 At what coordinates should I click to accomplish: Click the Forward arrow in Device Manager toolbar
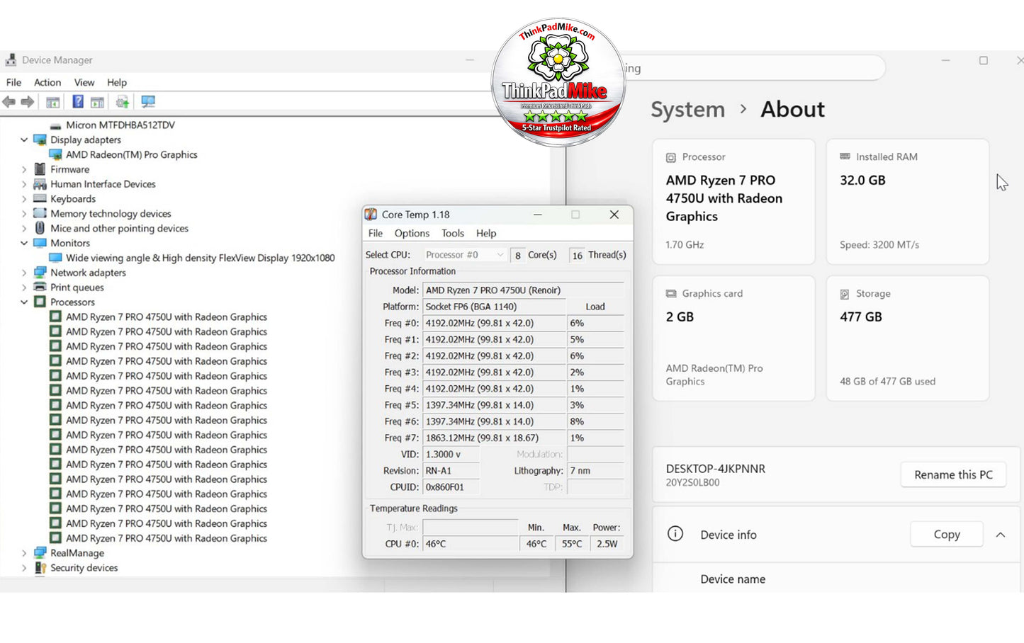[x=28, y=102]
